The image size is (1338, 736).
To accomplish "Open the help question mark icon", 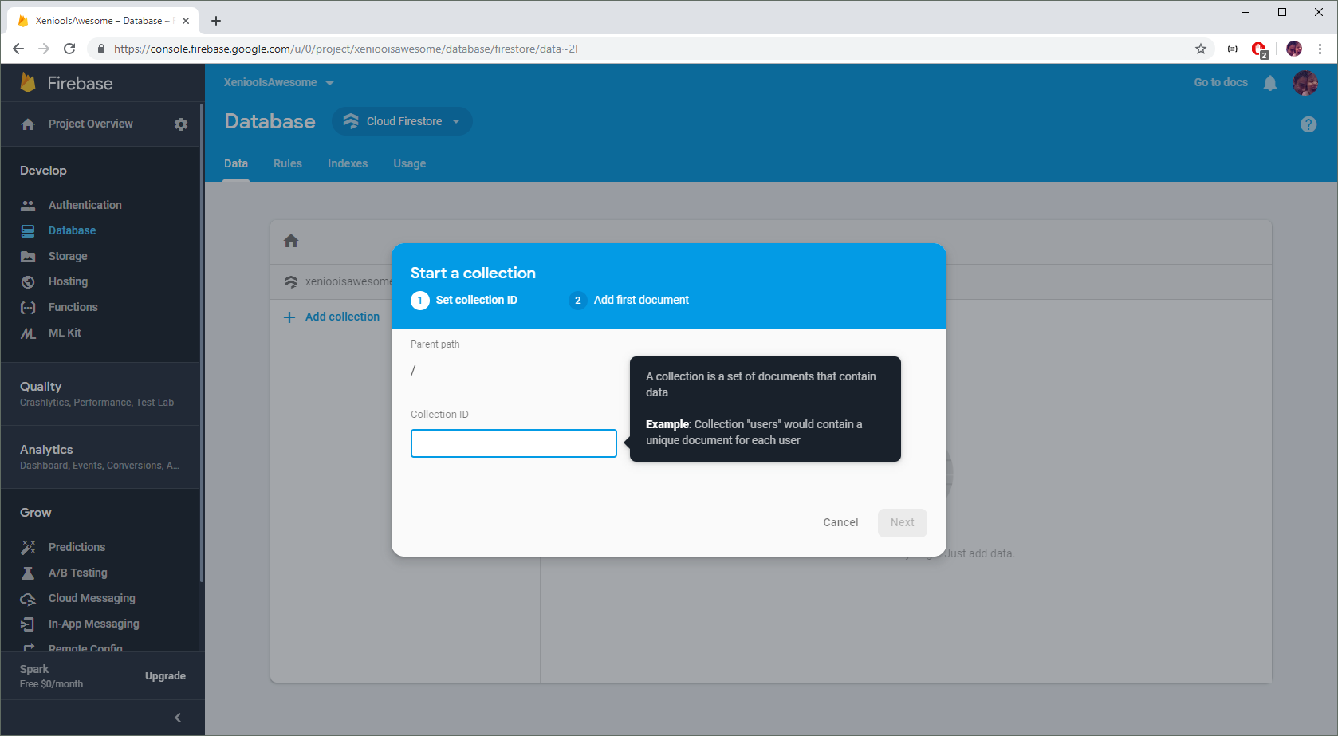I will (1308, 124).
